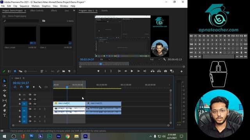This screenshot has height=140, width=250.
Task: Open the File menu
Action: coord(3,6)
